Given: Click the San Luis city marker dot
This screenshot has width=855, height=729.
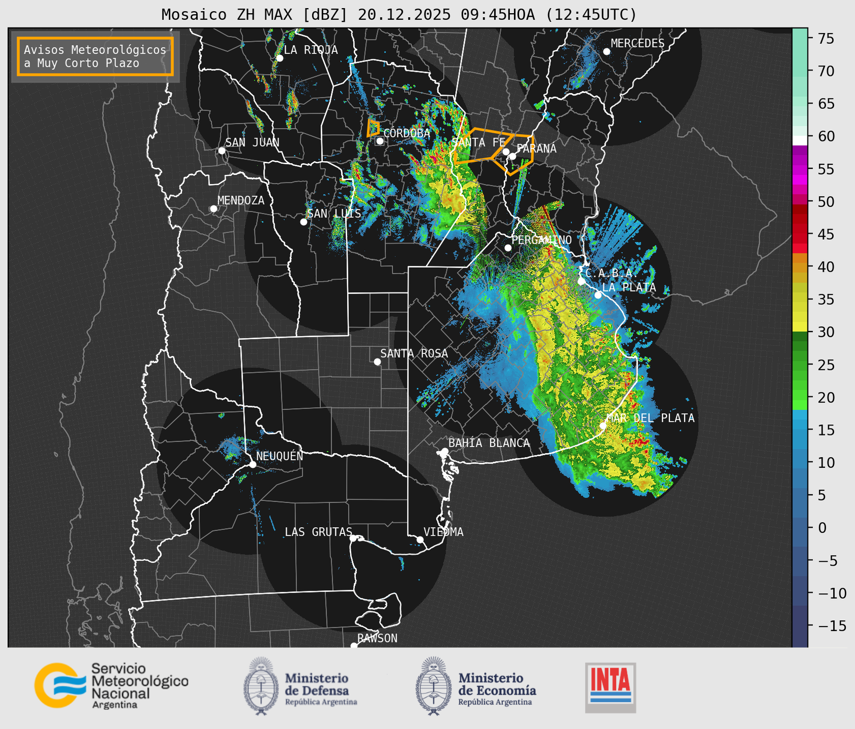Looking at the screenshot, I should coord(304,222).
